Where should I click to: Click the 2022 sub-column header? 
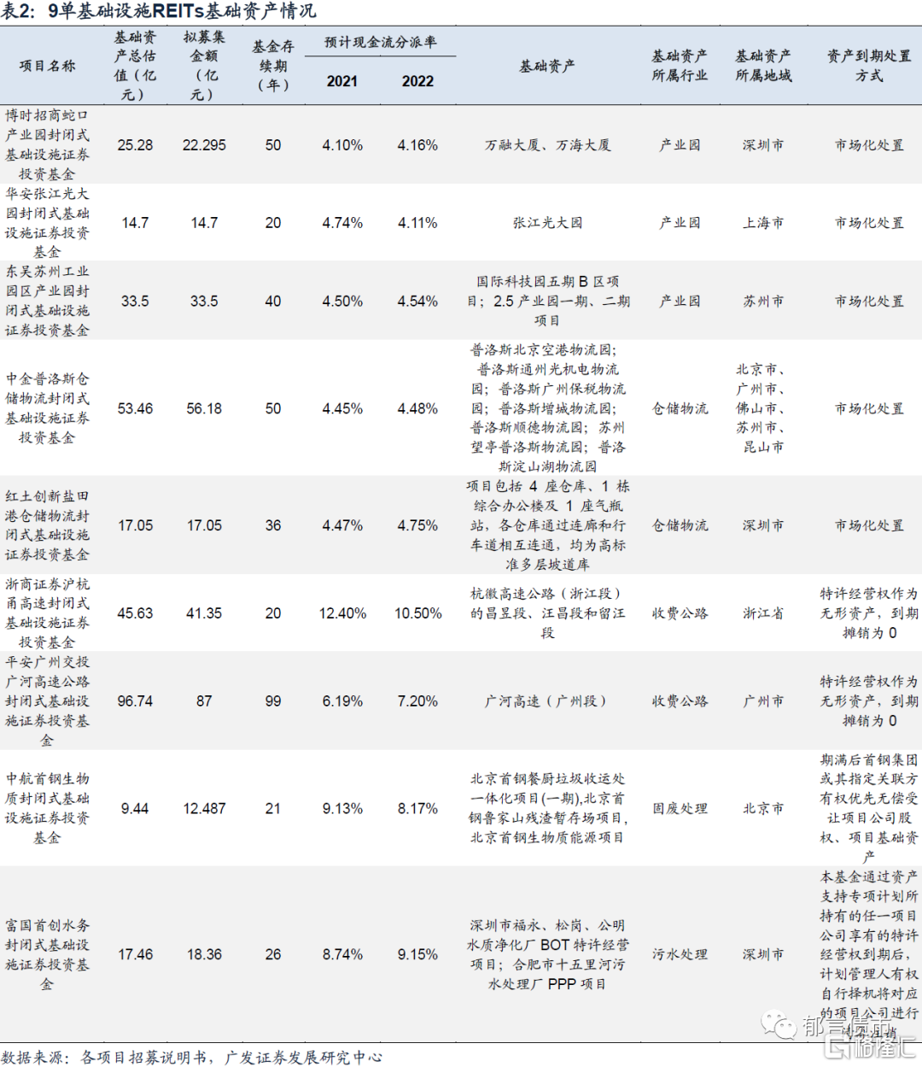click(417, 81)
